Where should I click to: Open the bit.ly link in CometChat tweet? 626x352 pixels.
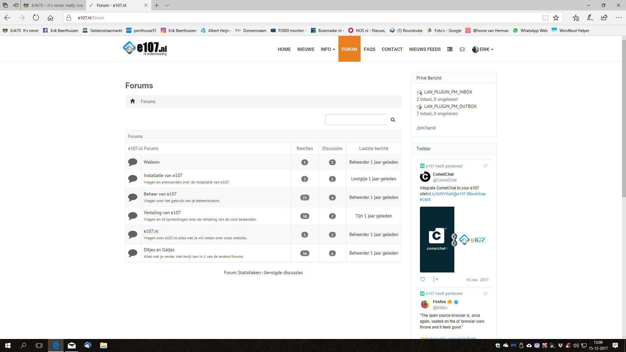[x=440, y=194]
